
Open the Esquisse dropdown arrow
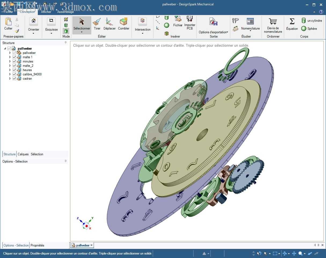pyautogui.click(x=51, y=33)
